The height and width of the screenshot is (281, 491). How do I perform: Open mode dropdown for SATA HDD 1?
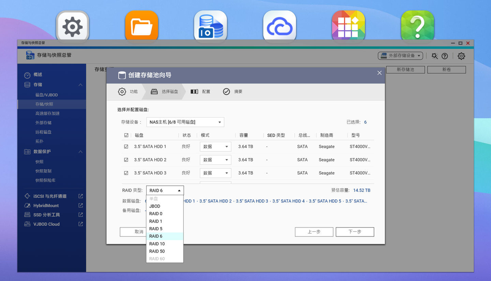(x=215, y=146)
